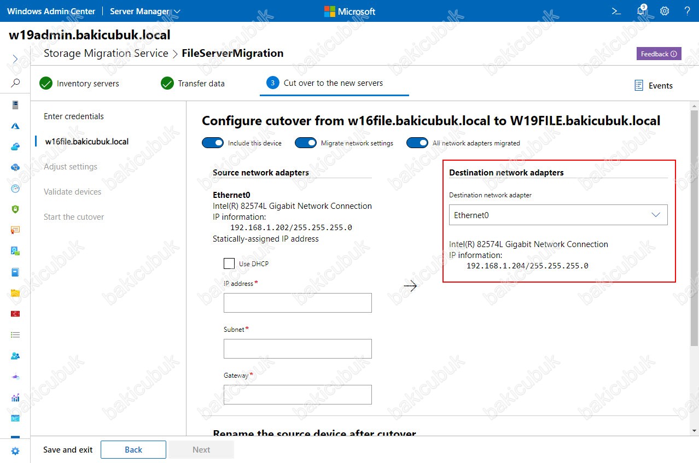Screen dimensions: 699x463
Task: Click the Gateway input field
Action: (298, 395)
